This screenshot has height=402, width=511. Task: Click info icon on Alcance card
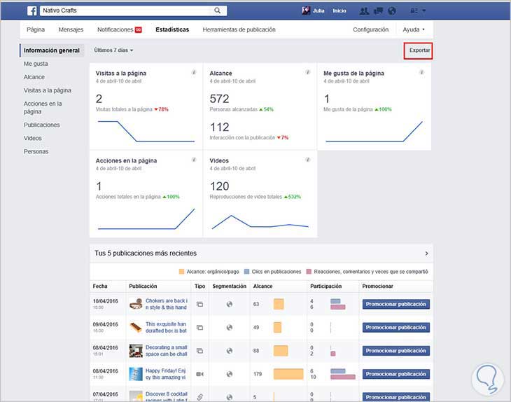[307, 72]
